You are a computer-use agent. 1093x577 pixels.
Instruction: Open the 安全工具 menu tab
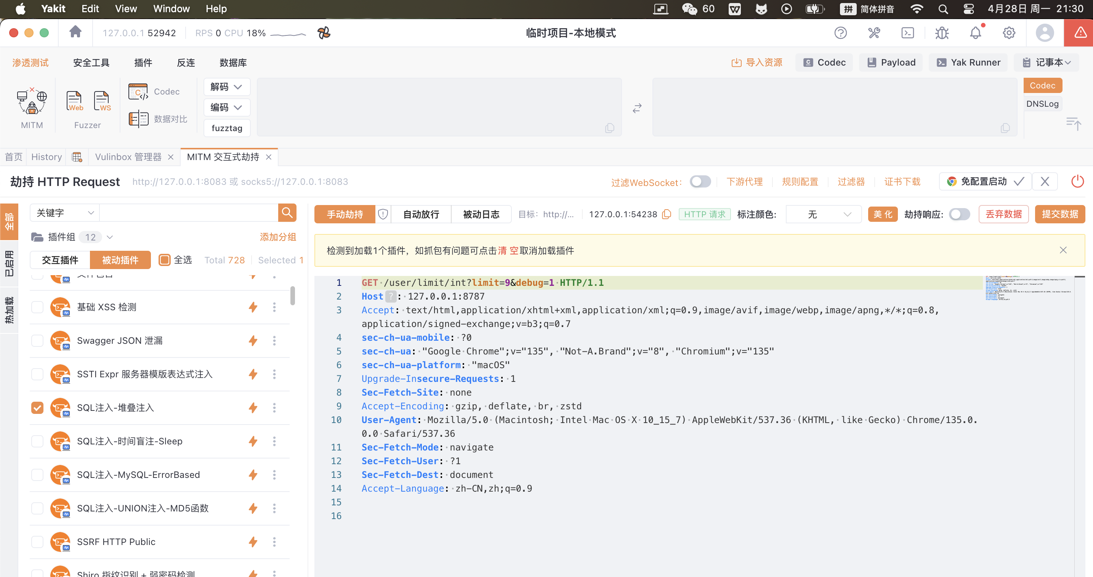(91, 63)
